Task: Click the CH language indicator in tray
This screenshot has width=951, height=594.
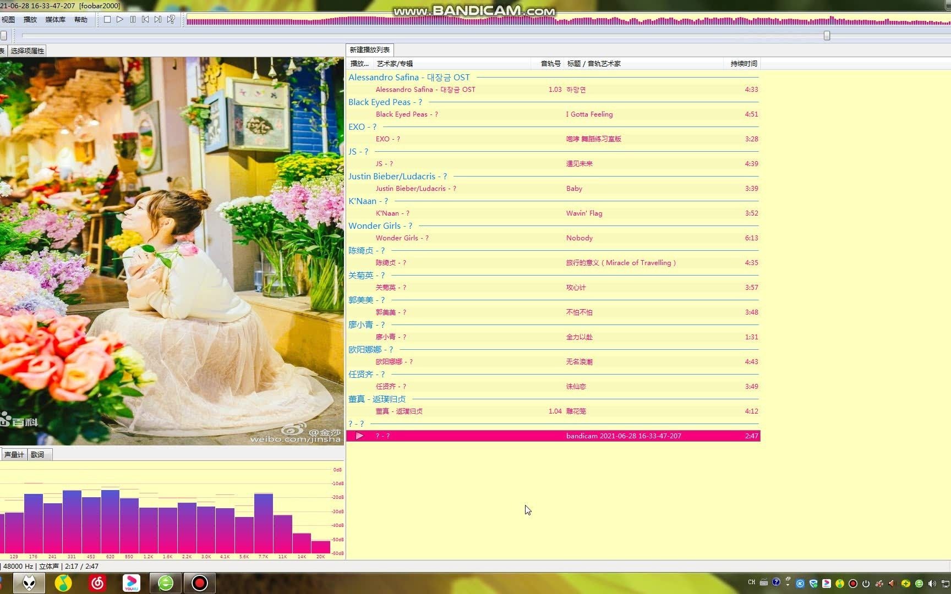Action: tap(752, 582)
